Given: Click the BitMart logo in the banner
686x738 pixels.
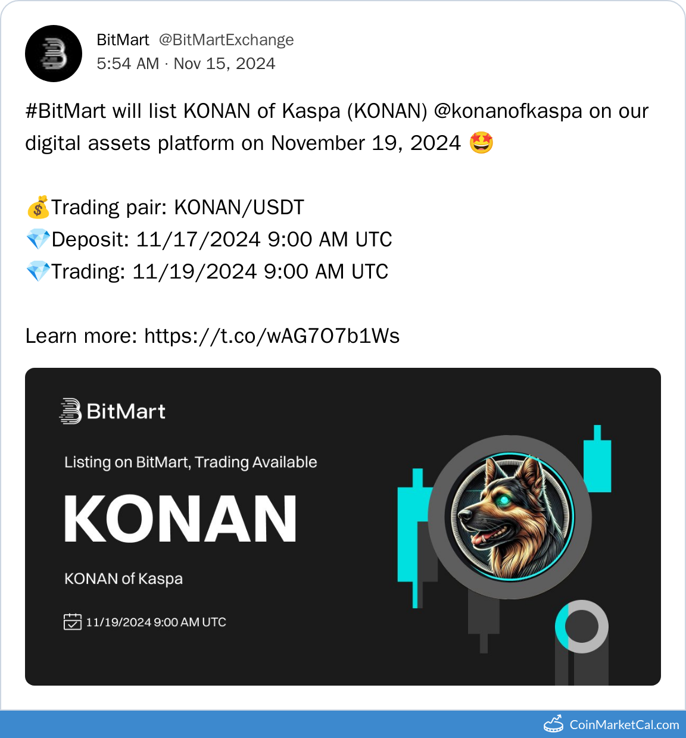Looking at the screenshot, I should point(113,411).
